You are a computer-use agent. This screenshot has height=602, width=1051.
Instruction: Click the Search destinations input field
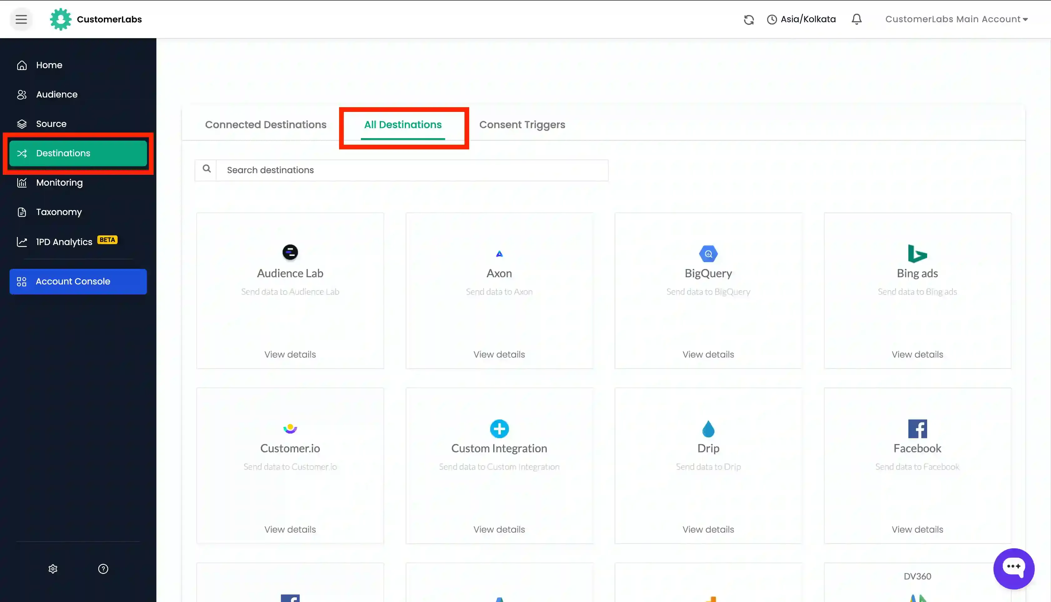point(412,170)
